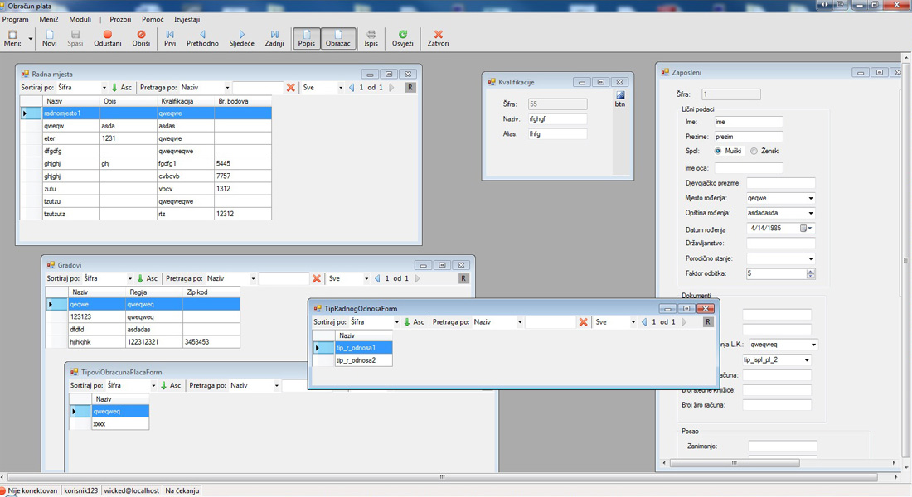Click the horizontal scrollbar in Zaposleni window
912x497 pixels.
[x=735, y=463]
